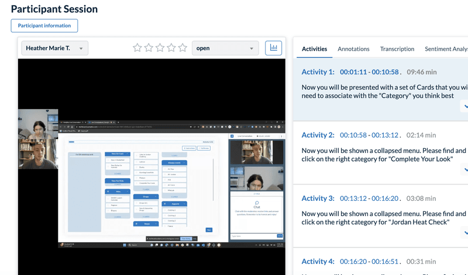Select the Activity 4 heading
This screenshot has height=275, width=468.
pos(318,262)
